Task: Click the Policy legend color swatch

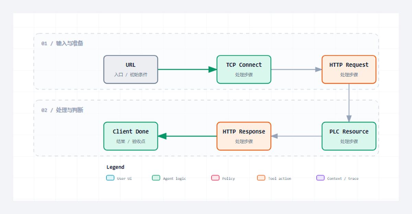Action: click(x=215, y=178)
